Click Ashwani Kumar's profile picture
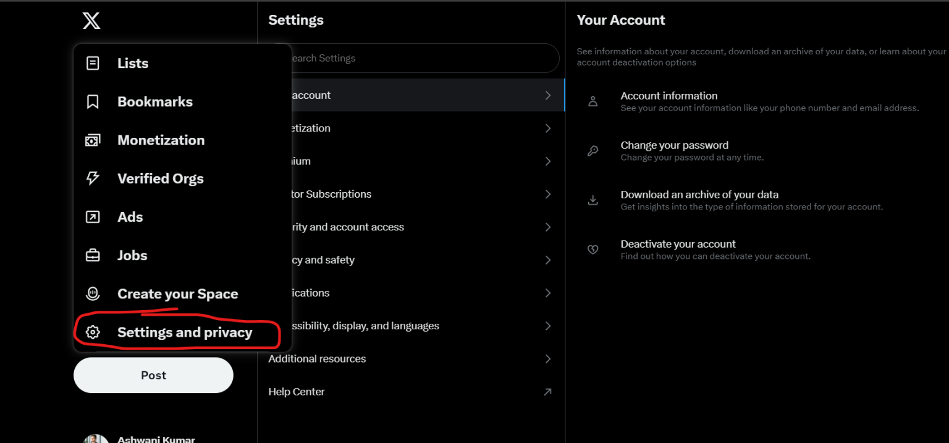The width and height of the screenshot is (949, 443). coord(96,439)
